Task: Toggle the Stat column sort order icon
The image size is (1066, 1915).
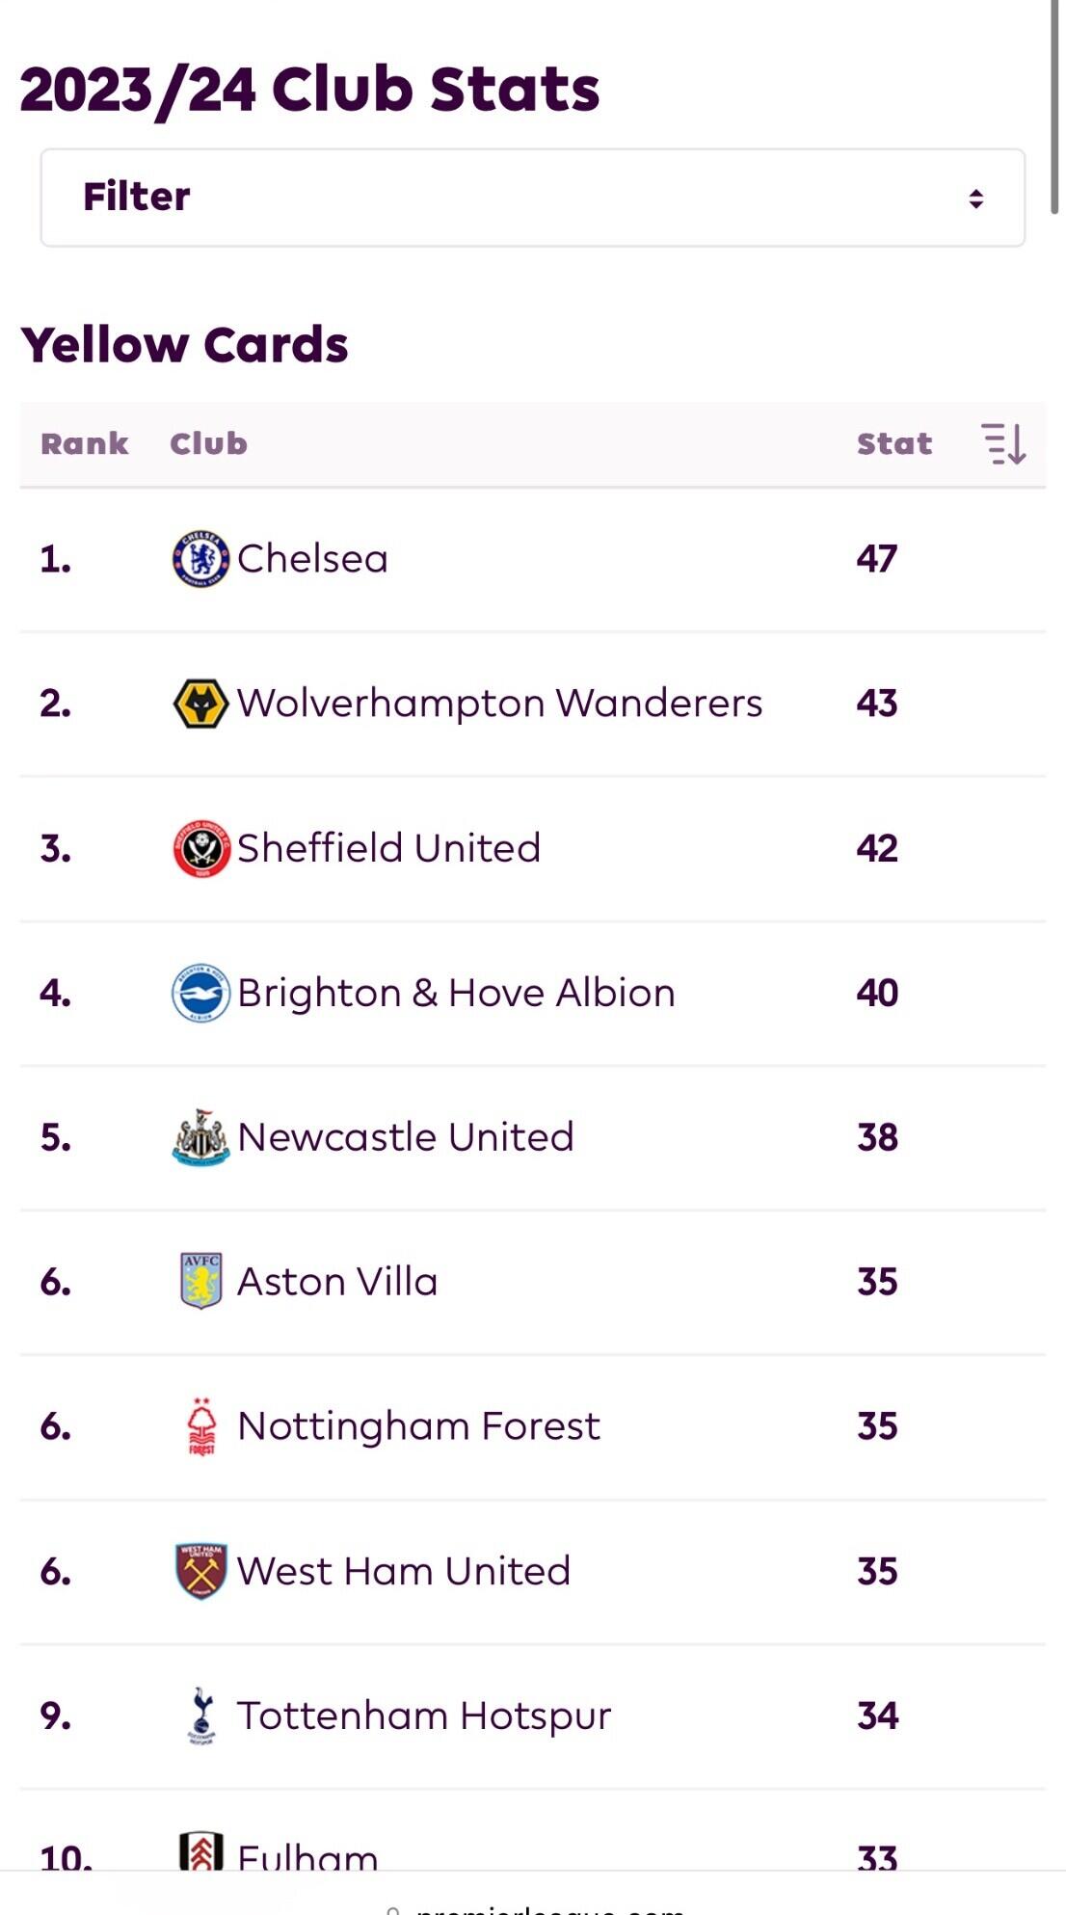Action: [x=1003, y=444]
